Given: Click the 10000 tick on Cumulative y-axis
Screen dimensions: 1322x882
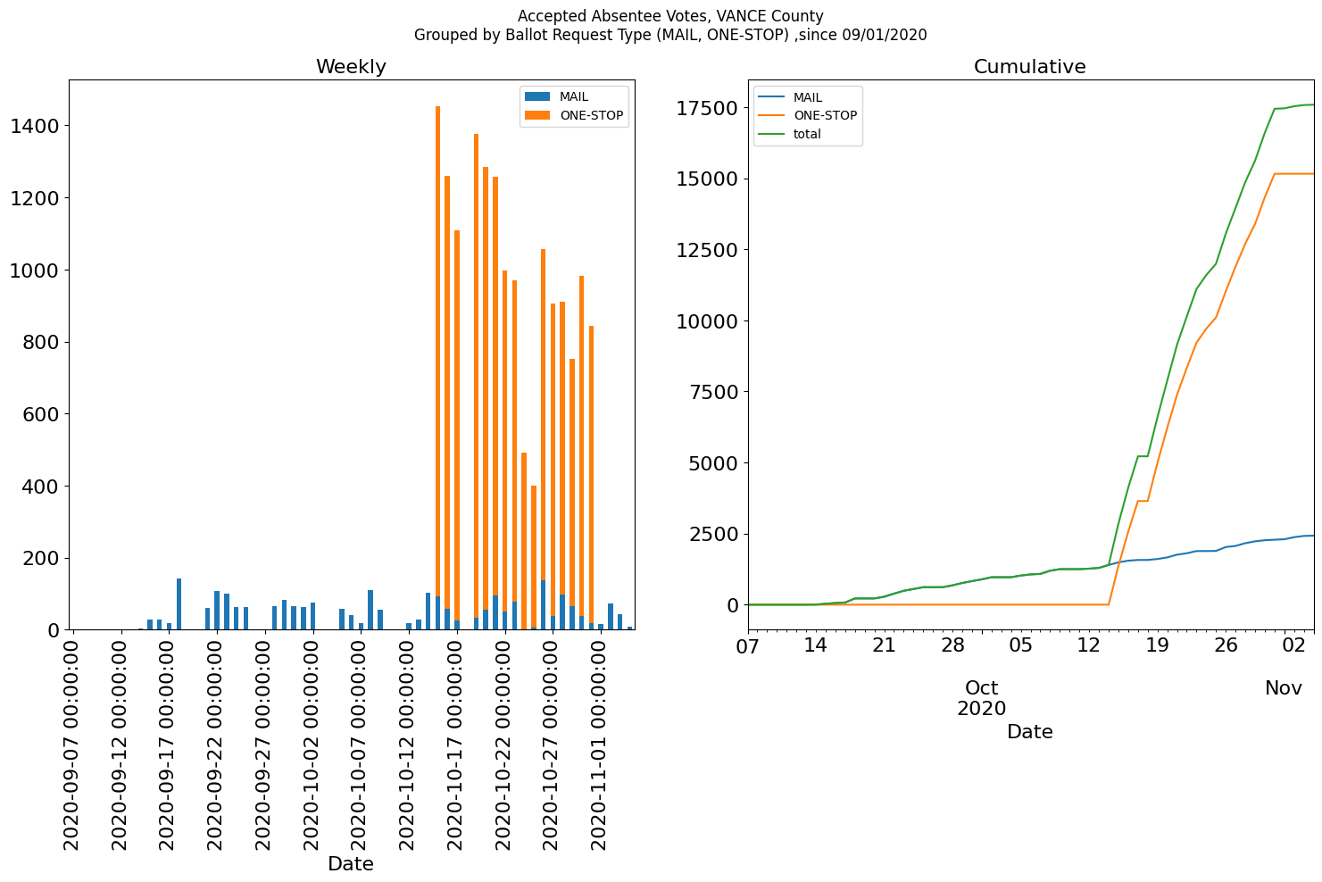Looking at the screenshot, I should [707, 321].
